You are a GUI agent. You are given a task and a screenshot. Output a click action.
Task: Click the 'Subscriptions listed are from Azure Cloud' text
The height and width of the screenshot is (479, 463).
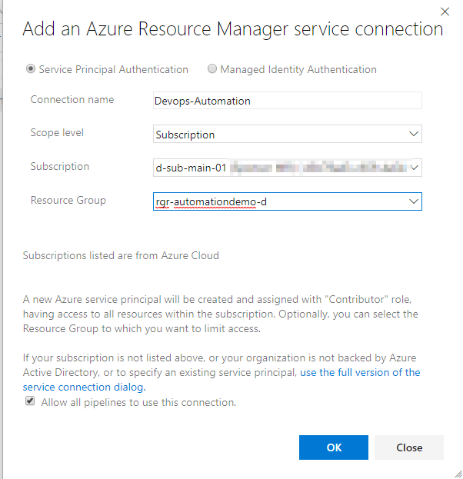coord(121,255)
